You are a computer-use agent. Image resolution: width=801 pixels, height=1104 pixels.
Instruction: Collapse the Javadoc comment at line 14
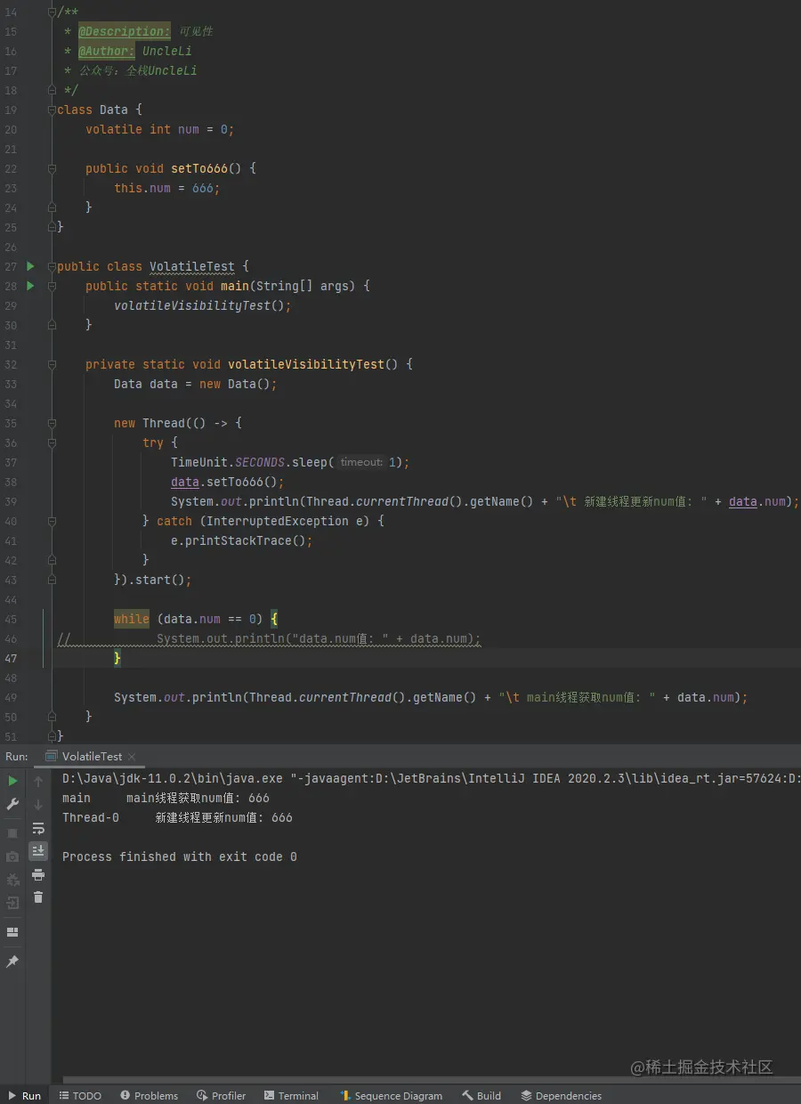(x=52, y=12)
